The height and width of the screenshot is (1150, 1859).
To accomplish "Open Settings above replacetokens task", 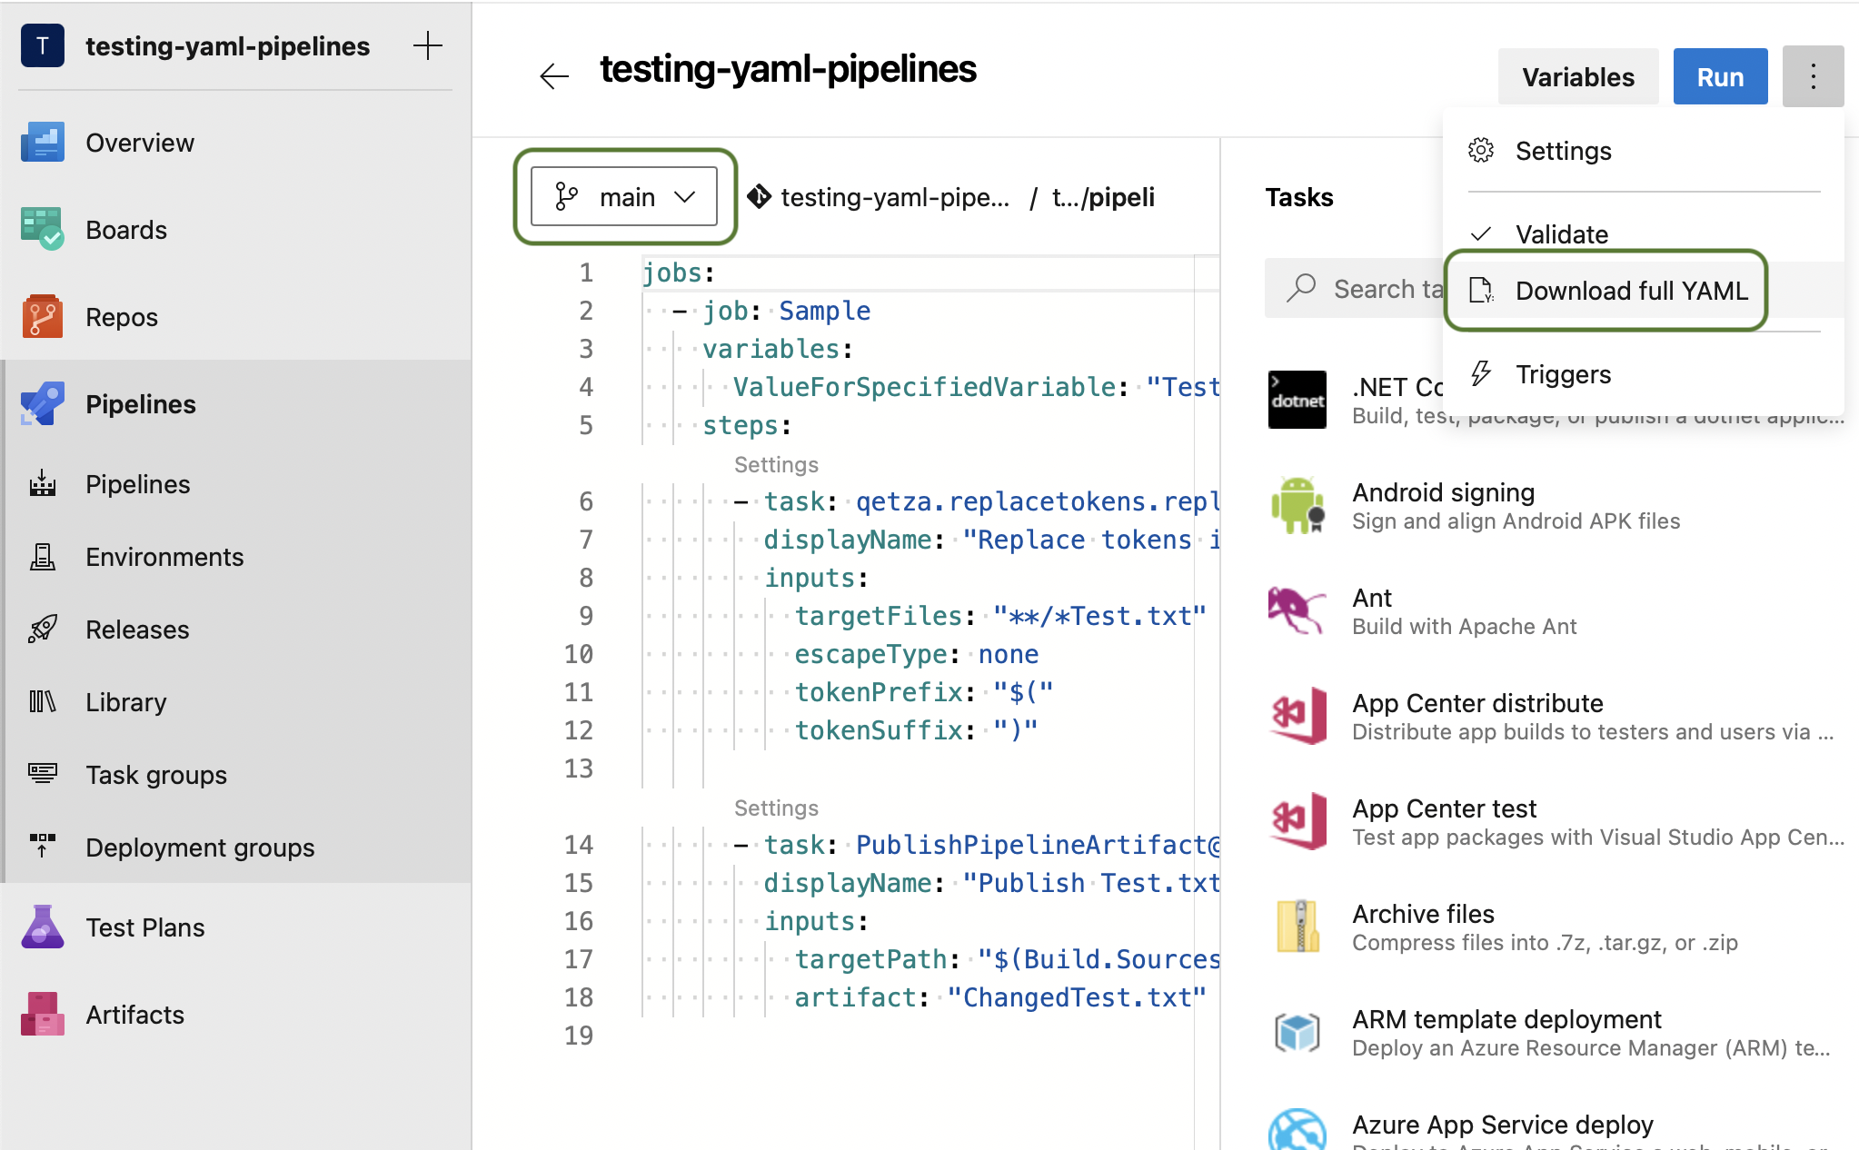I will [x=775, y=465].
